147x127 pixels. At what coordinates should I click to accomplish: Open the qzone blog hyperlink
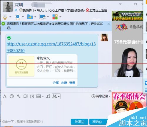pyautogui.click(x=51, y=47)
